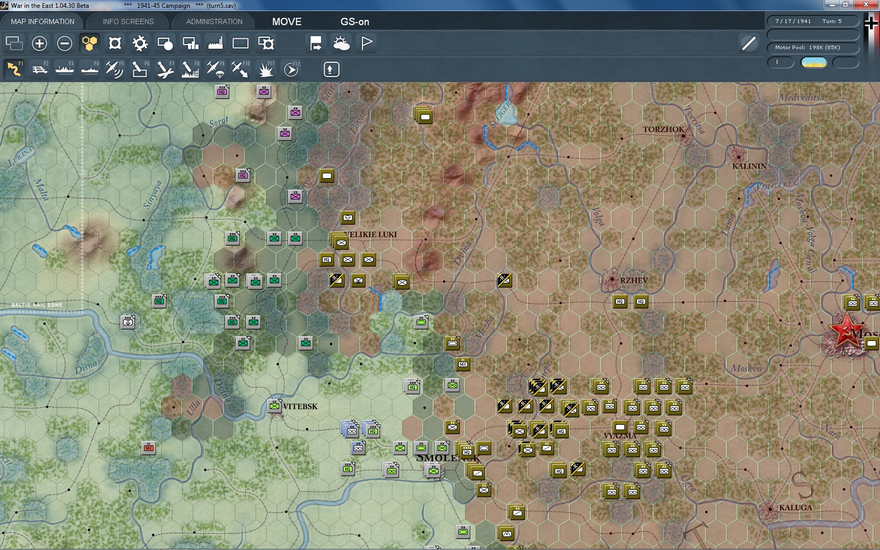
Task: Click the TORZHOK city label
Action: tap(663, 129)
